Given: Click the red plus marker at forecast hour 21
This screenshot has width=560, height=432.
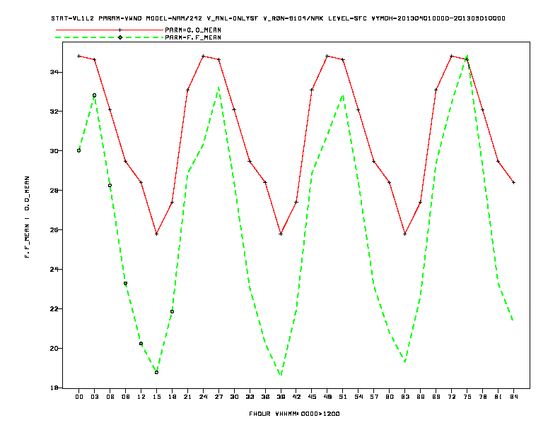Looking at the screenshot, I should [187, 90].
